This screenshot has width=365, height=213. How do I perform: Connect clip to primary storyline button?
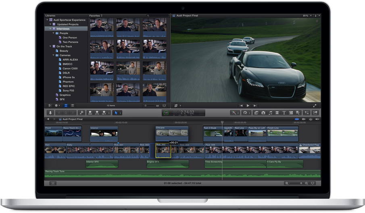point(90,113)
